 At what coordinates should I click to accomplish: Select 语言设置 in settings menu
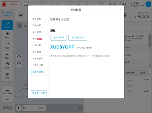tap(37, 19)
